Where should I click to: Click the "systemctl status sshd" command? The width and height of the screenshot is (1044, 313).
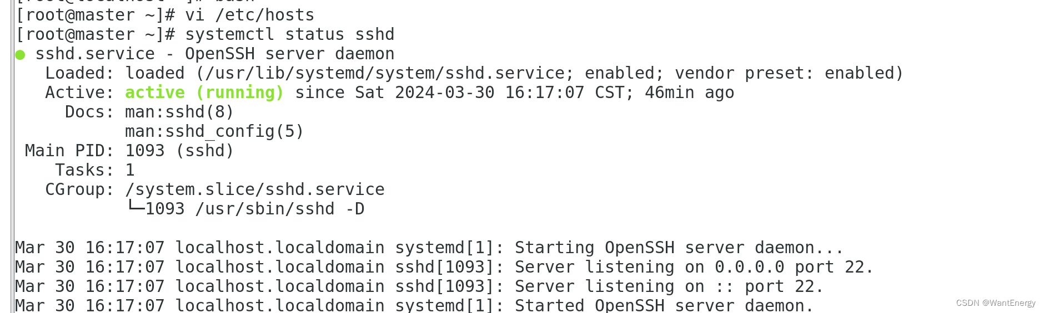coord(289,34)
